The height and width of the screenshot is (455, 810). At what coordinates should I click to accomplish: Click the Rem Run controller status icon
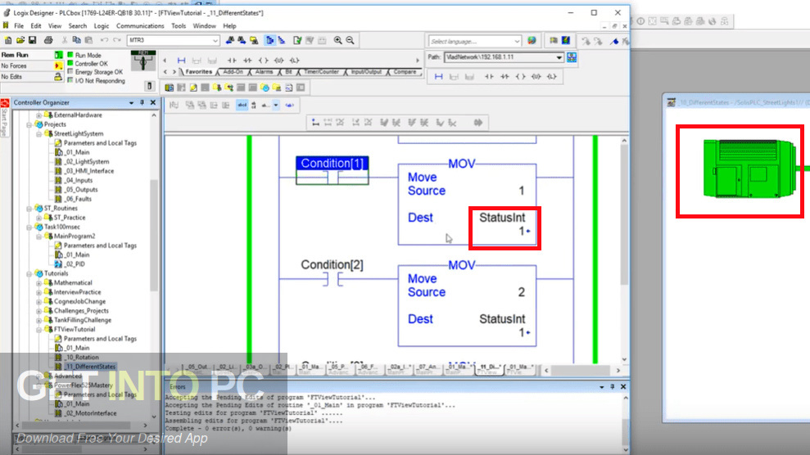[x=58, y=55]
